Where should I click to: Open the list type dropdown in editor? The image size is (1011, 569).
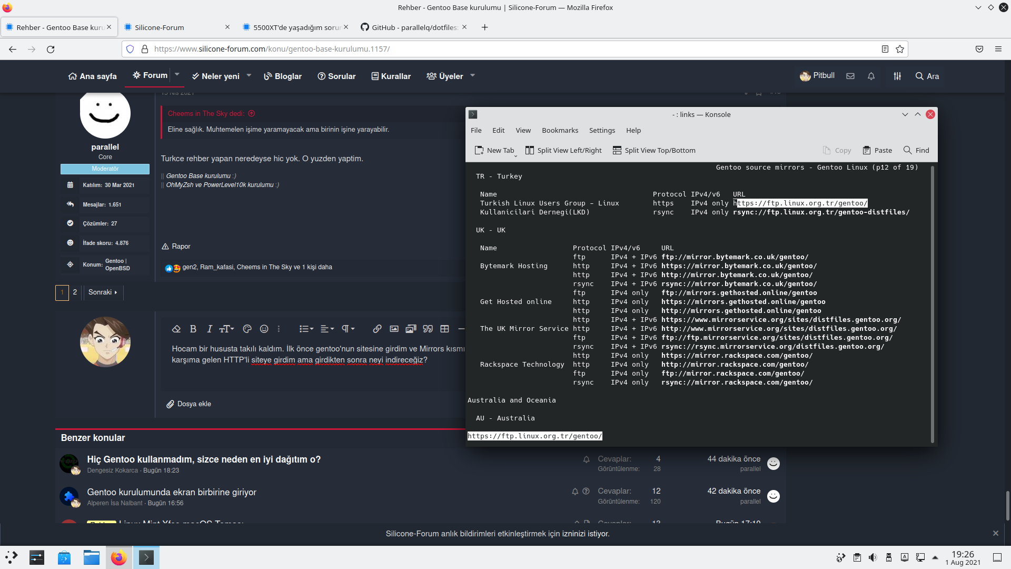point(306,329)
